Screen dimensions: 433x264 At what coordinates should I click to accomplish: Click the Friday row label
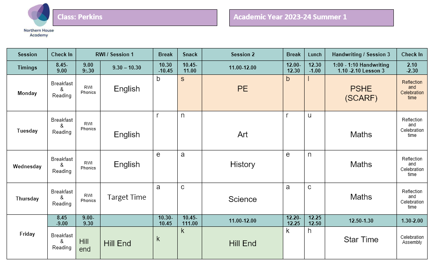coord(27,234)
